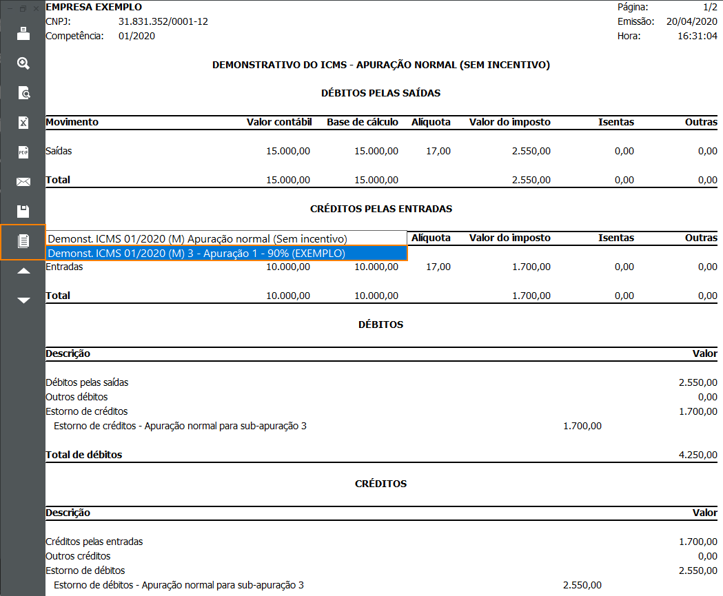Click Valor contábil column header
Viewport: 723px width, 596px height.
tap(279, 122)
